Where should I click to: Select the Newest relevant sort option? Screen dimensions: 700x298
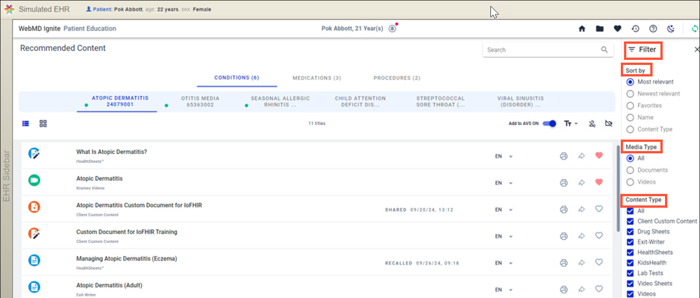(630, 93)
